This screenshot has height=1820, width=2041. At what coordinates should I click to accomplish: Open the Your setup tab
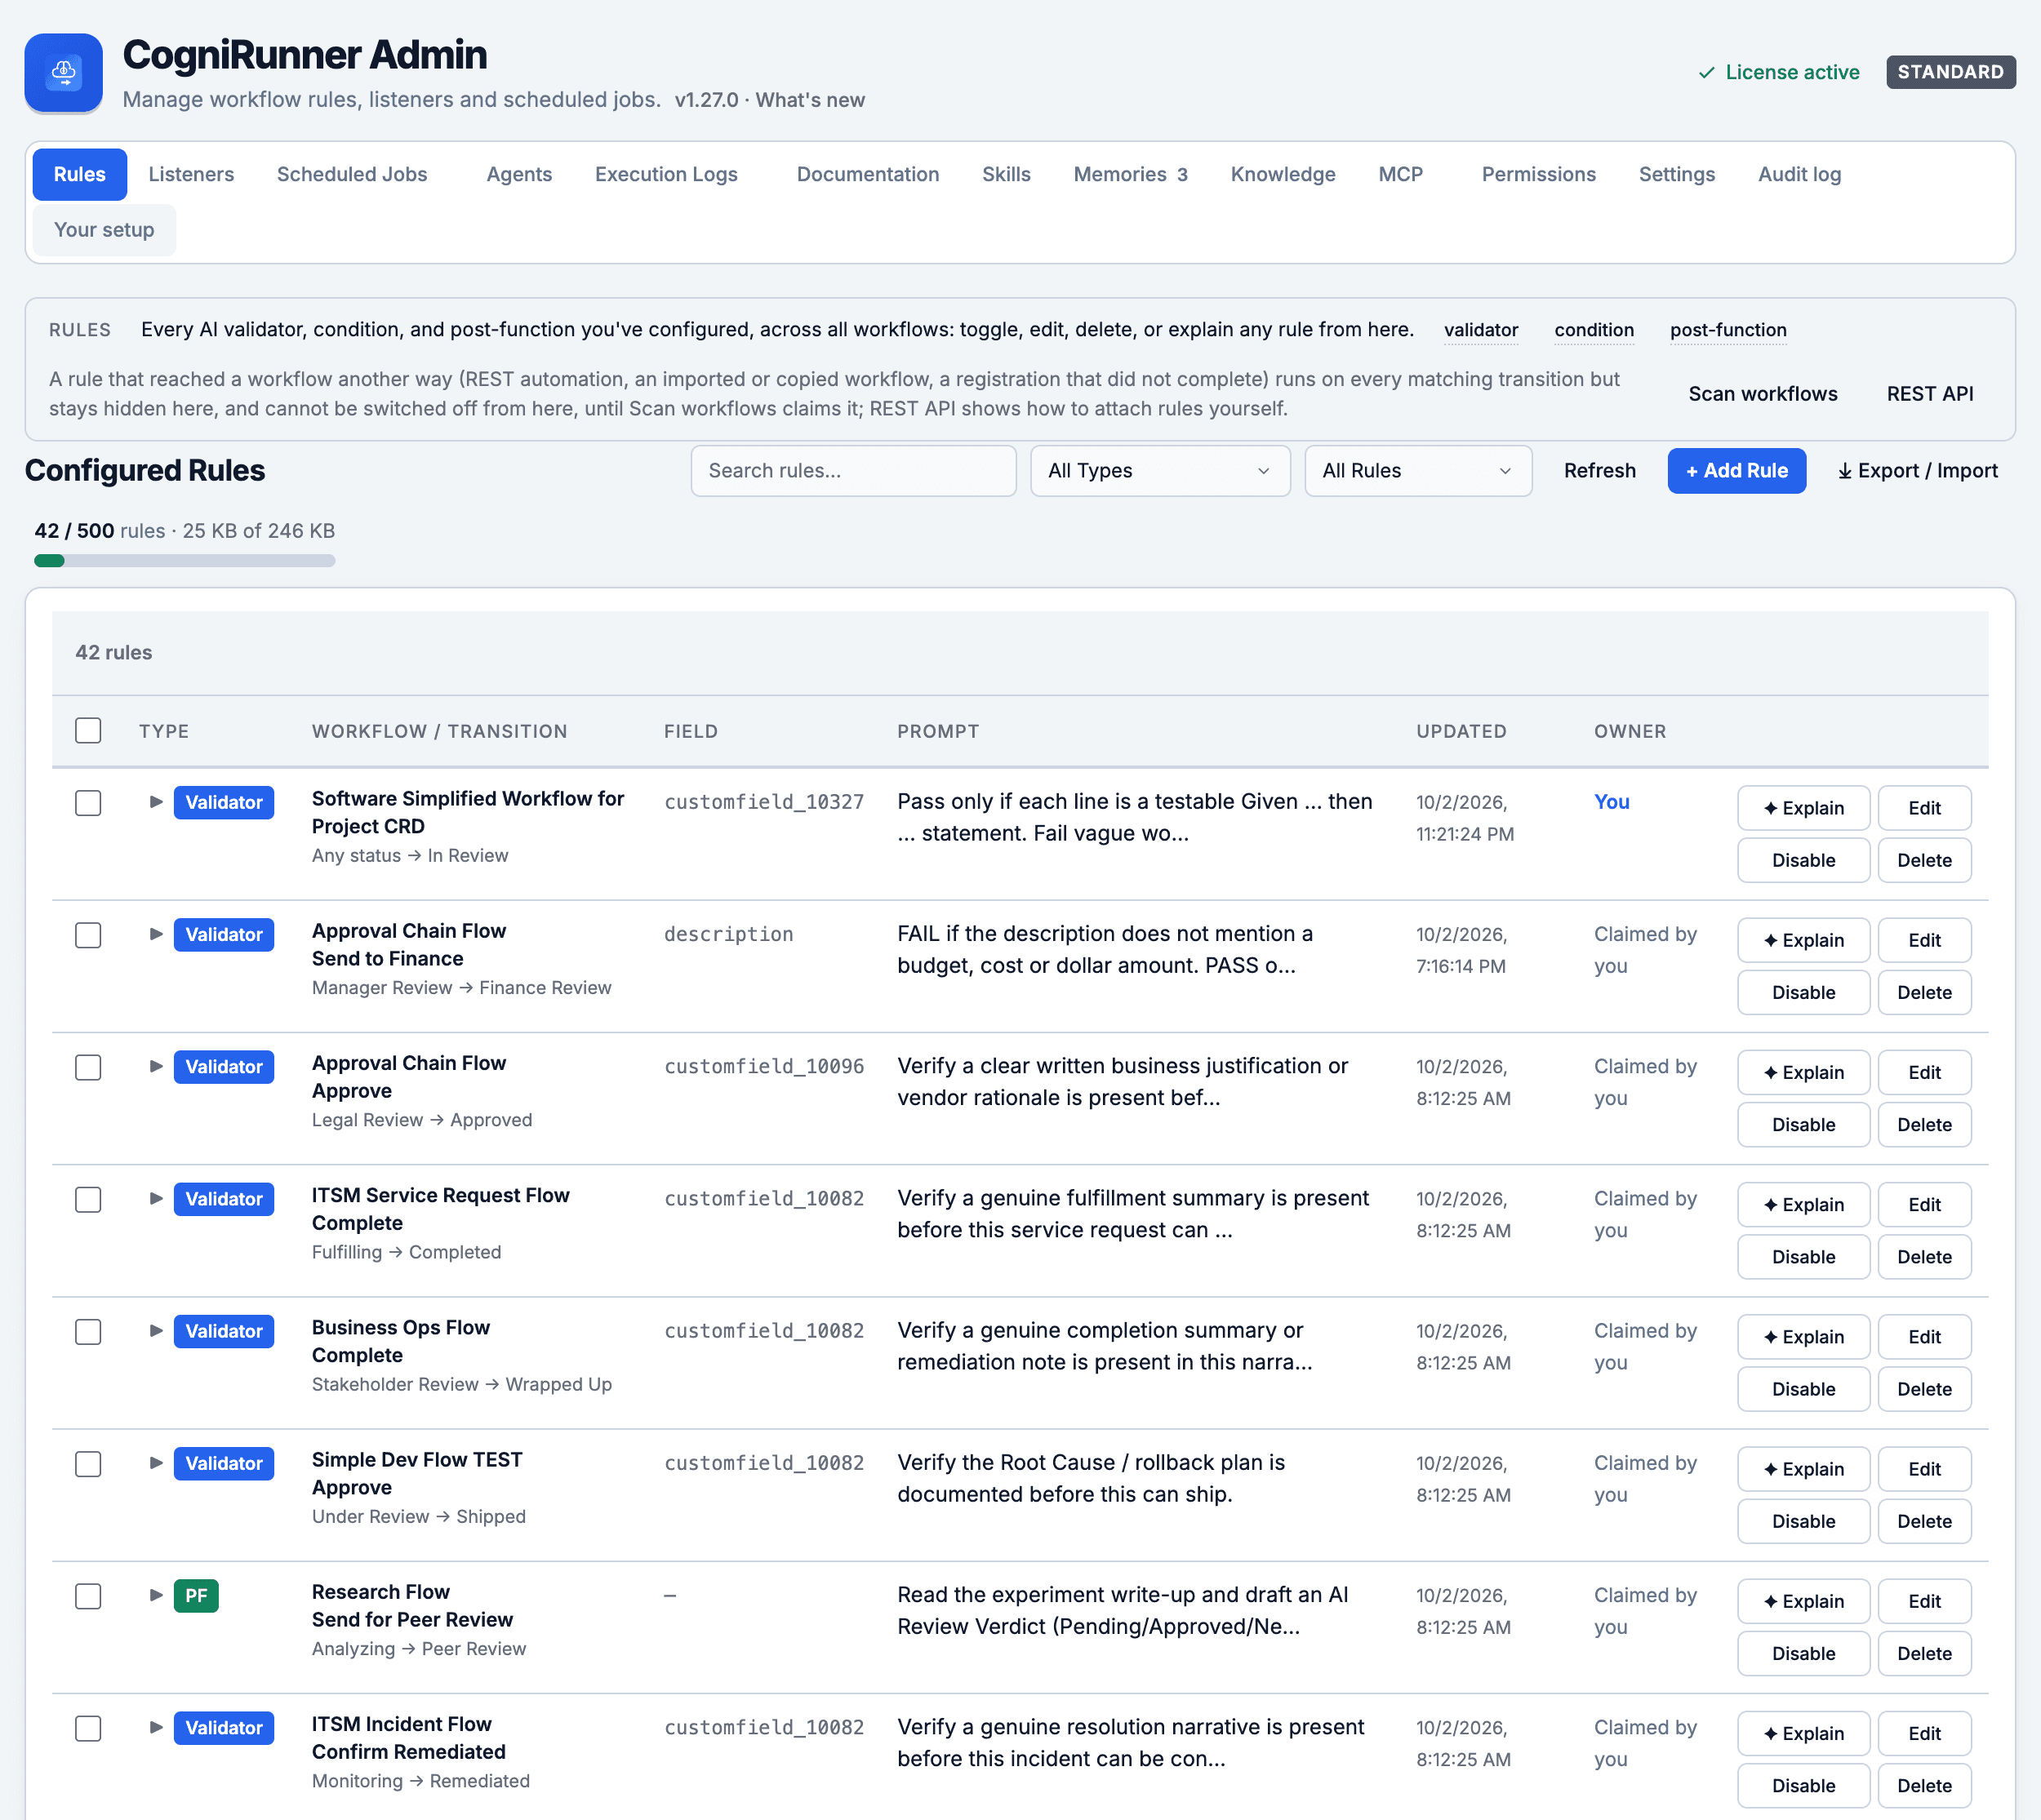(104, 230)
